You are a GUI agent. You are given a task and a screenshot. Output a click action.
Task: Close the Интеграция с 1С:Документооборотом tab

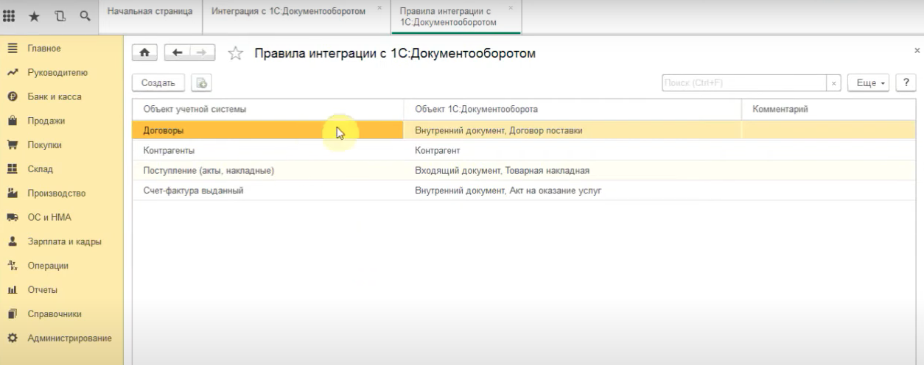(379, 7)
